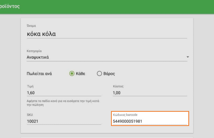The image size is (214, 138).
Task: Focus the SKU field showing 10021
Action: coord(64,121)
